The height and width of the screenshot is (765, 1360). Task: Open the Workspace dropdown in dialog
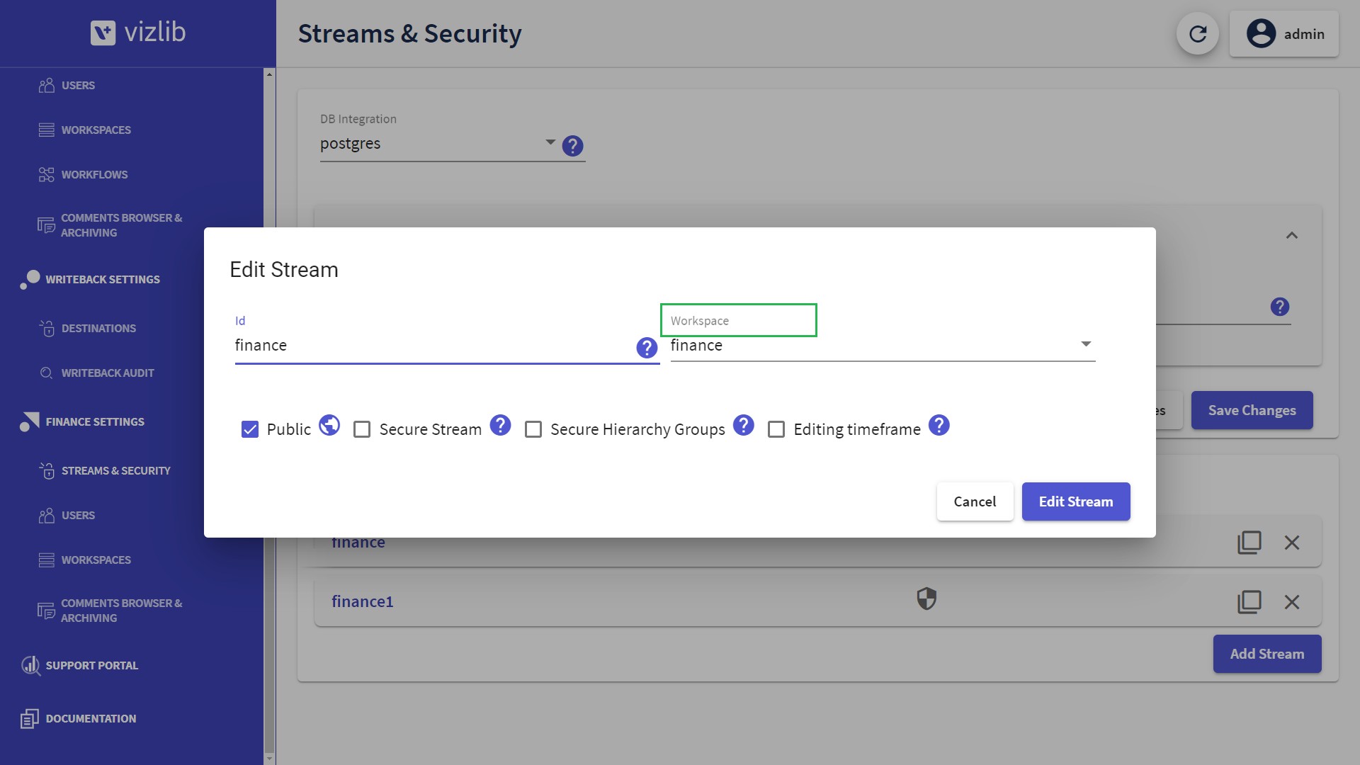883,345
